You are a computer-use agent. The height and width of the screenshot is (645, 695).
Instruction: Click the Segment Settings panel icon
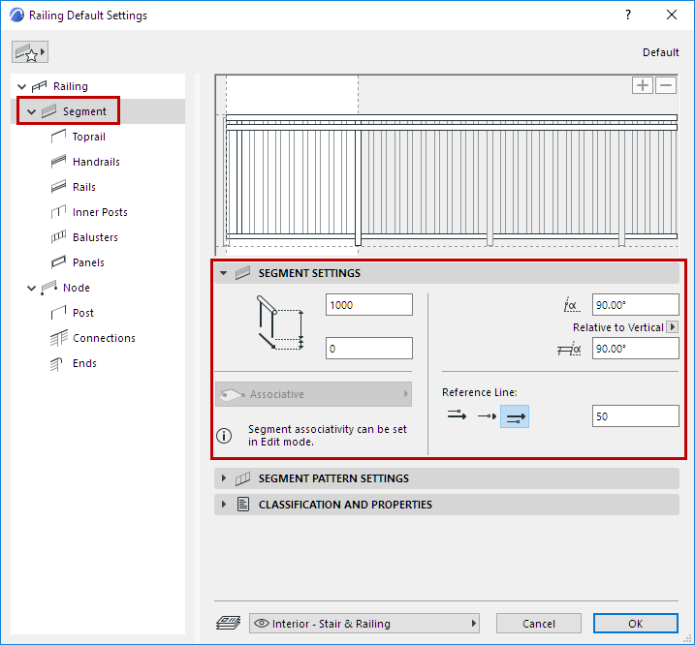243,273
